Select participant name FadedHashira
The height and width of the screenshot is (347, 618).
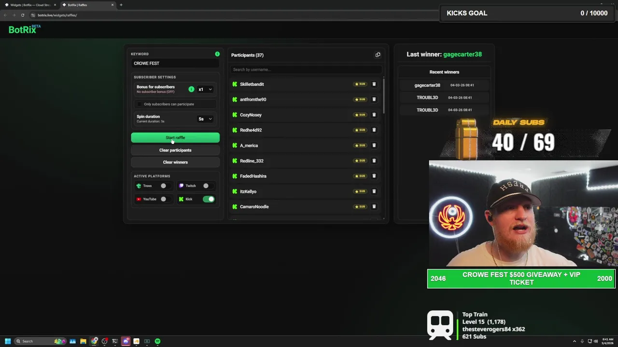pyautogui.click(x=253, y=176)
